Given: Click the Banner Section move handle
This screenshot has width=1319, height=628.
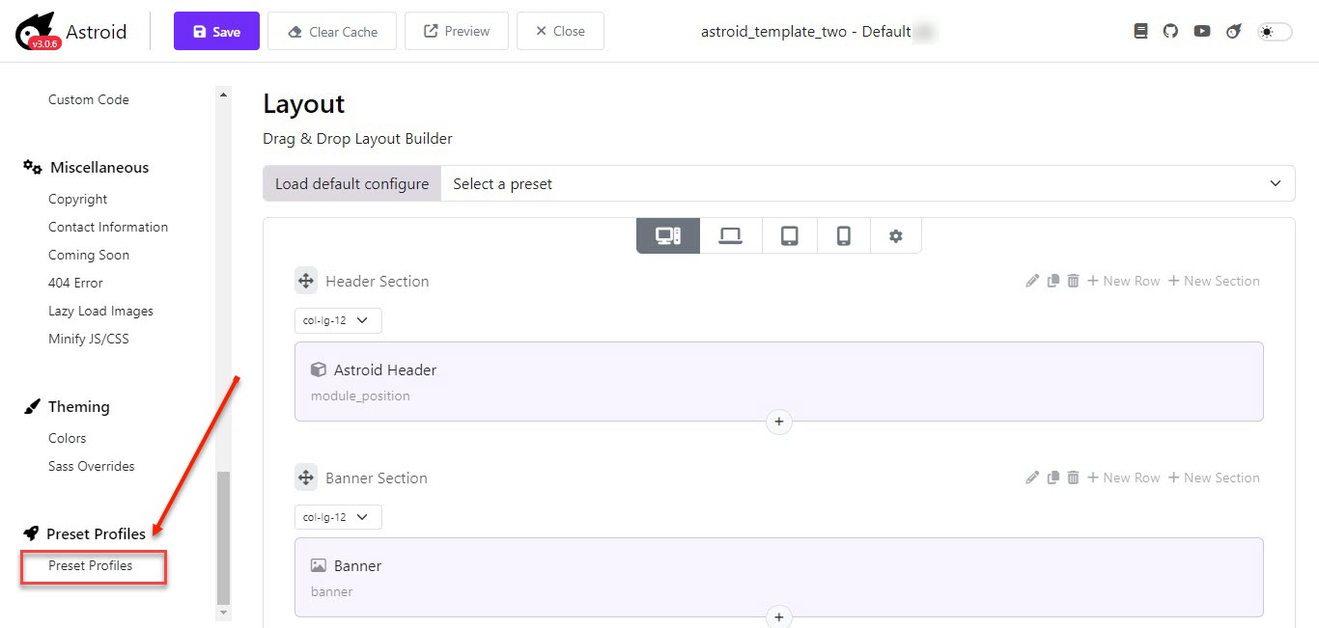Looking at the screenshot, I should coord(305,478).
